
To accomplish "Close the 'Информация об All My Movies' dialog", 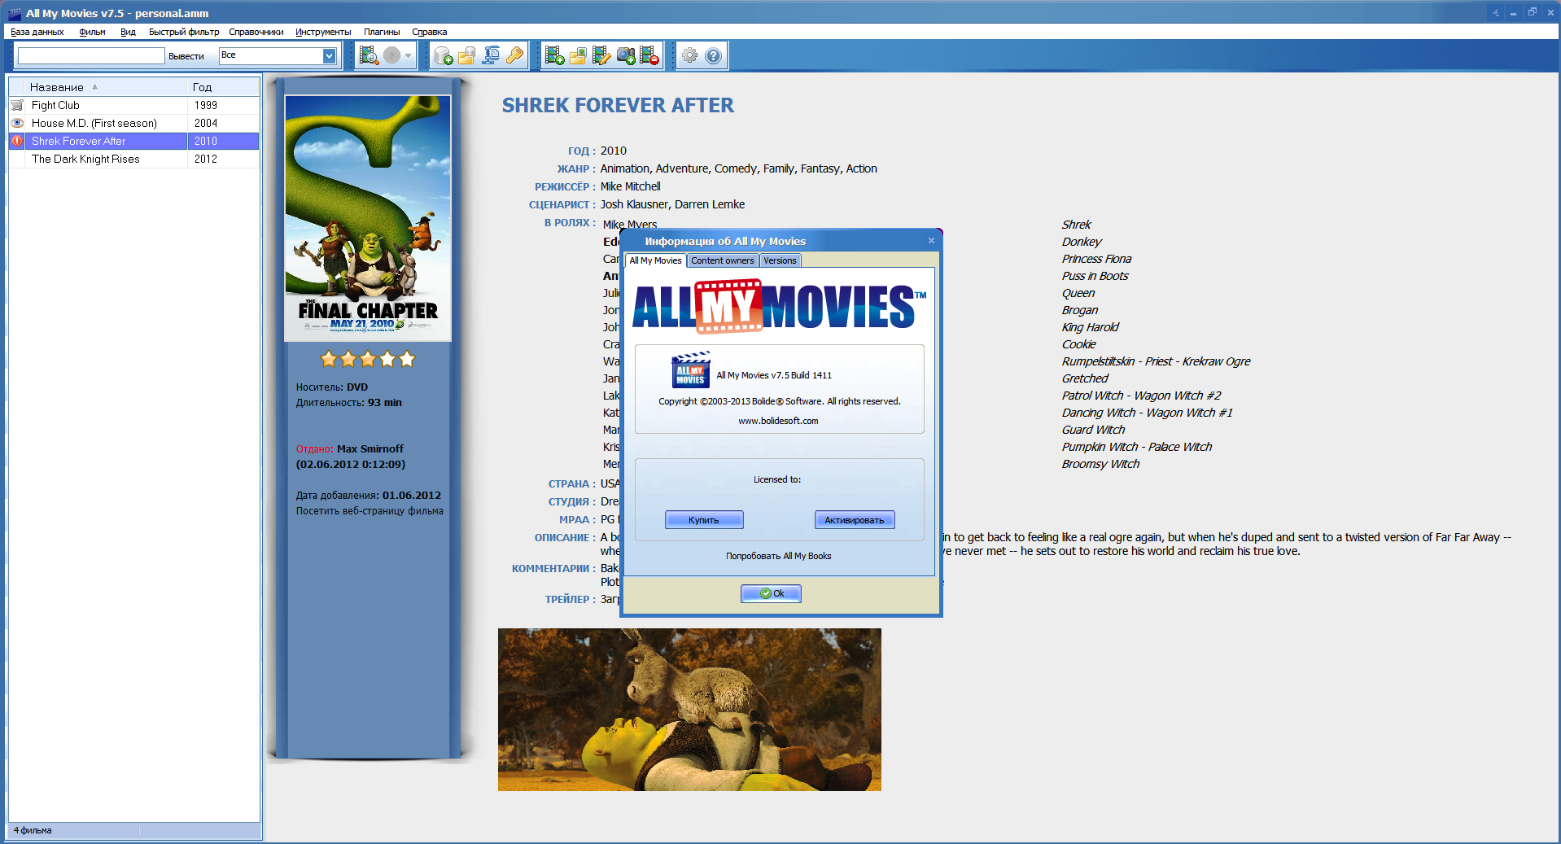I will 931,240.
